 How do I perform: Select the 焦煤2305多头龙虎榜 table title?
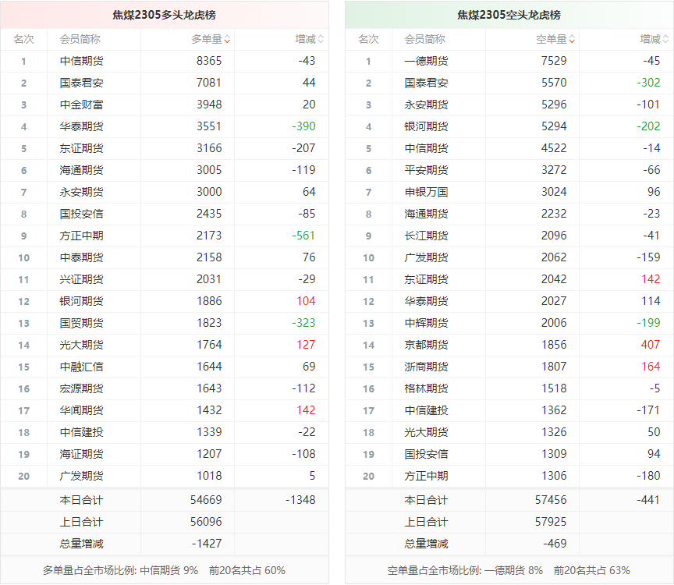click(164, 15)
